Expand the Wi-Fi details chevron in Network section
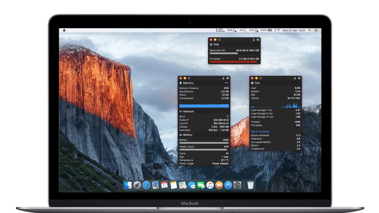The width and height of the screenshot is (379, 213). pyautogui.click(x=227, y=116)
